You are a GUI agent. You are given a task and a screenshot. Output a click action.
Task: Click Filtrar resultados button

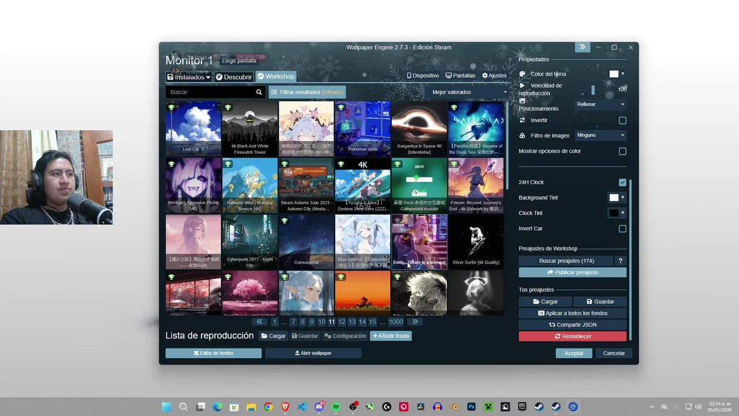pyautogui.click(x=307, y=92)
